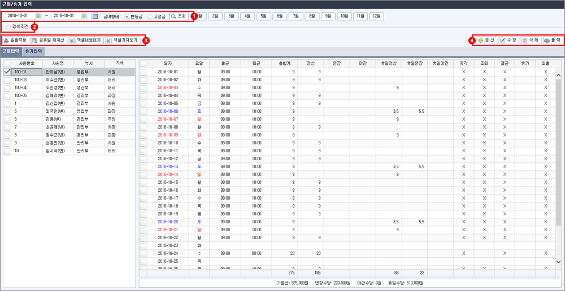The height and width of the screenshot is (291, 565).
Task: Click the date cell 2018-10-21
Action: point(168,230)
